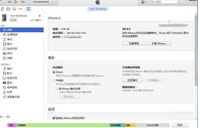The width and height of the screenshot is (200, 128).
Task: Click the 16GB capacity badge
Action: [13, 20]
